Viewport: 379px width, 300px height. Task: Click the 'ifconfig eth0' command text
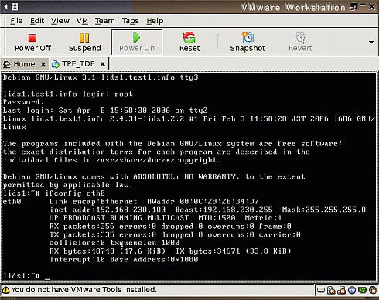pos(75,193)
